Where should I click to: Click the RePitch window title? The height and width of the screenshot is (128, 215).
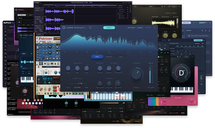[x=9, y=23]
